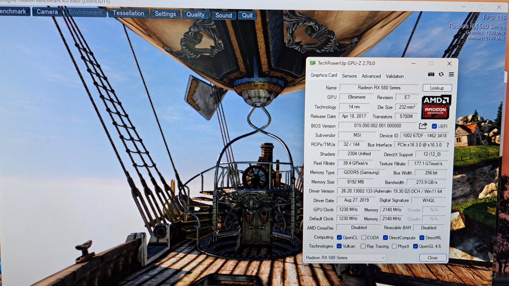Image resolution: width=509 pixels, height=286 pixels.
Task: Toggle the CUDA checkbox
Action: pyautogui.click(x=364, y=237)
